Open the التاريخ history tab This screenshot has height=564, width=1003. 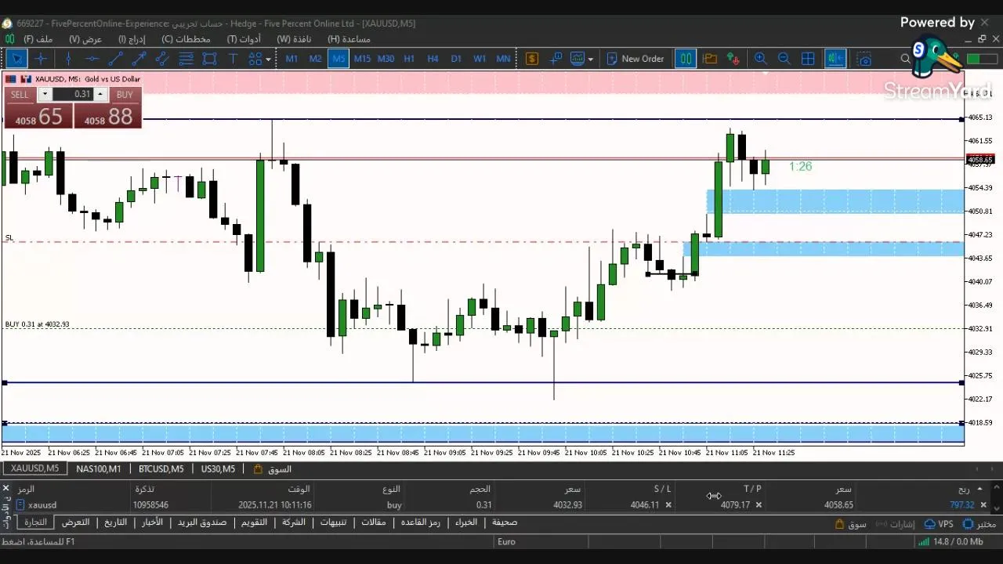116,522
